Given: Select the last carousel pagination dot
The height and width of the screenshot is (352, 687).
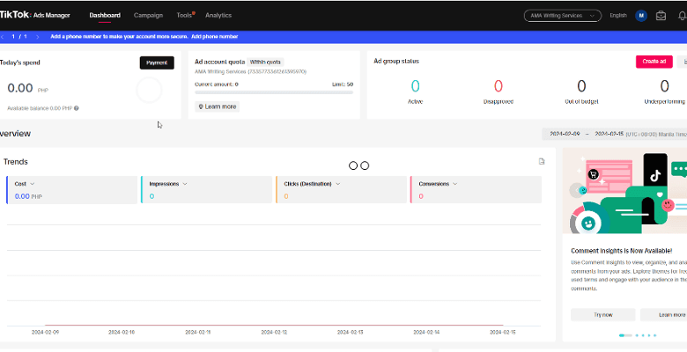Looking at the screenshot, I should 655,335.
